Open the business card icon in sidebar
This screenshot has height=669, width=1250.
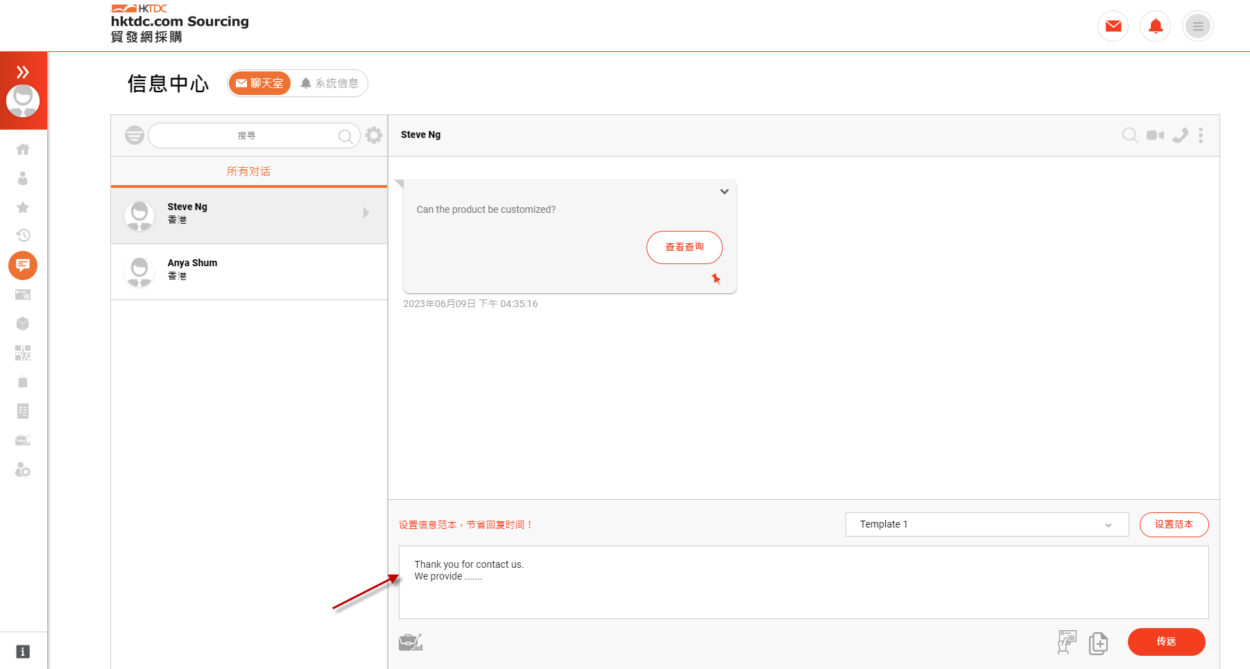[x=23, y=295]
